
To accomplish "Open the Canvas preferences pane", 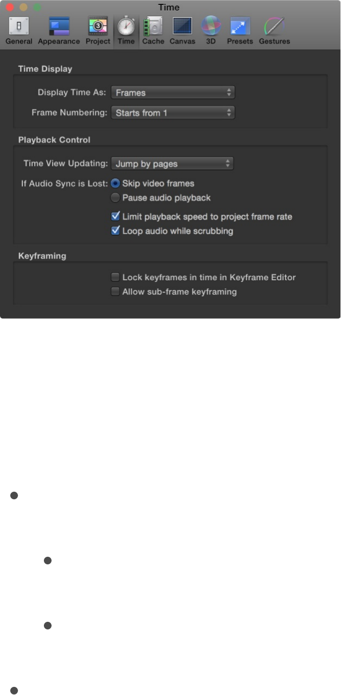I will coord(182,30).
